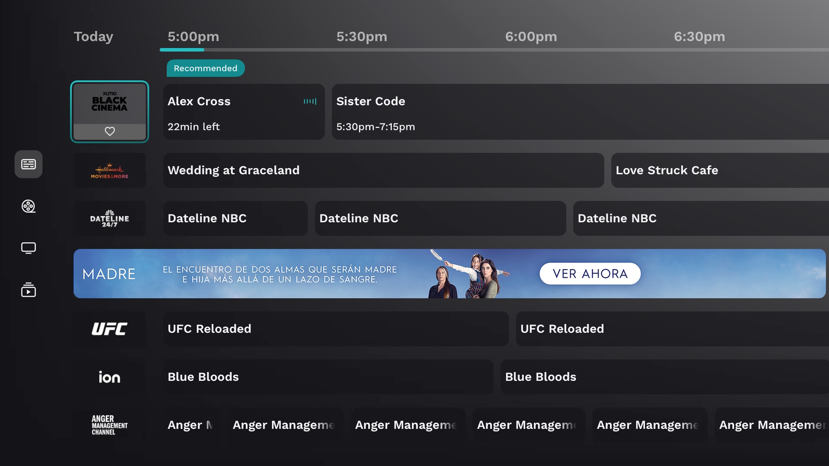Screen dimensions: 829x466
Task: Select the UFC channel logo
Action: click(110, 329)
